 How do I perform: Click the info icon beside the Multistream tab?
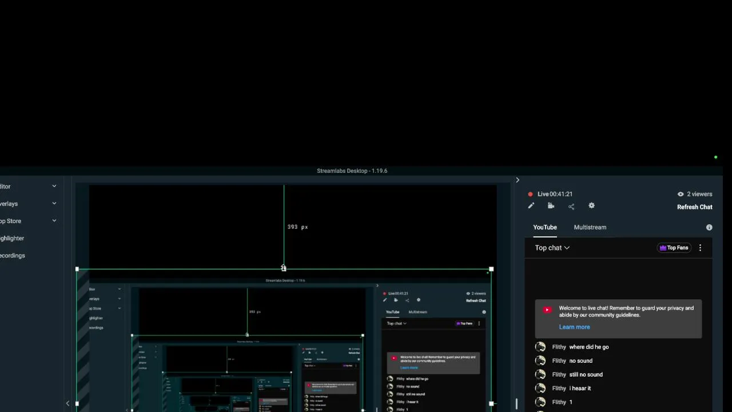tap(709, 227)
